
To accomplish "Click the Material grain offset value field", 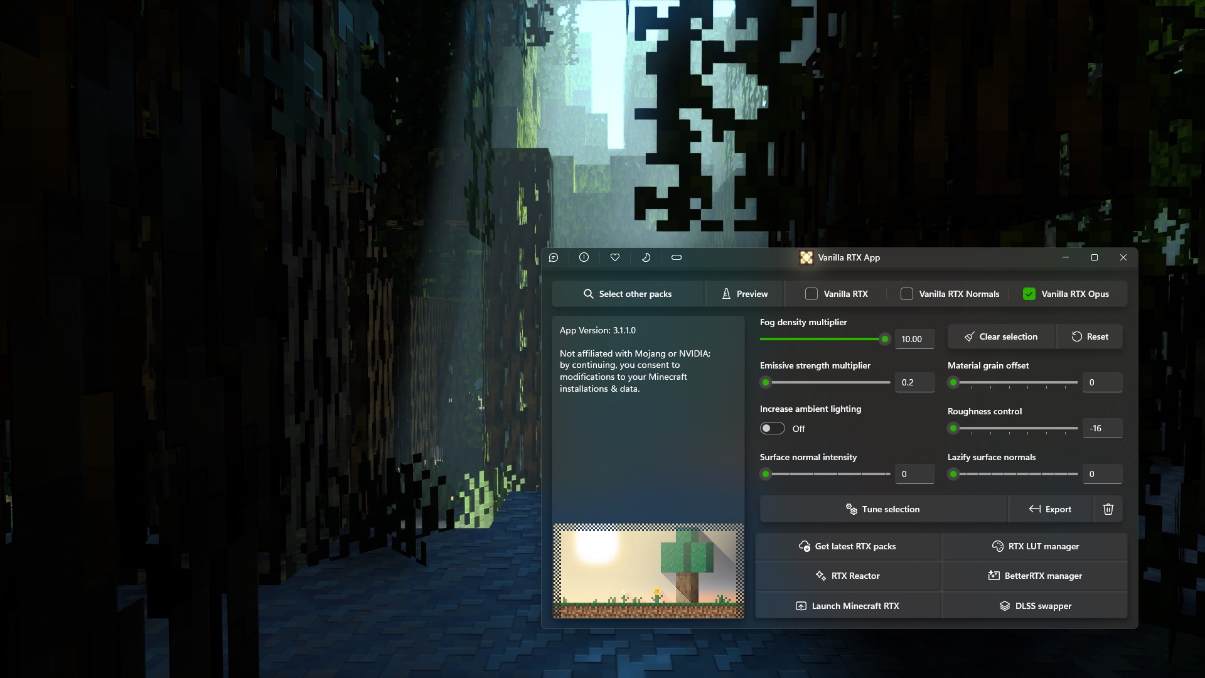I will click(1102, 382).
